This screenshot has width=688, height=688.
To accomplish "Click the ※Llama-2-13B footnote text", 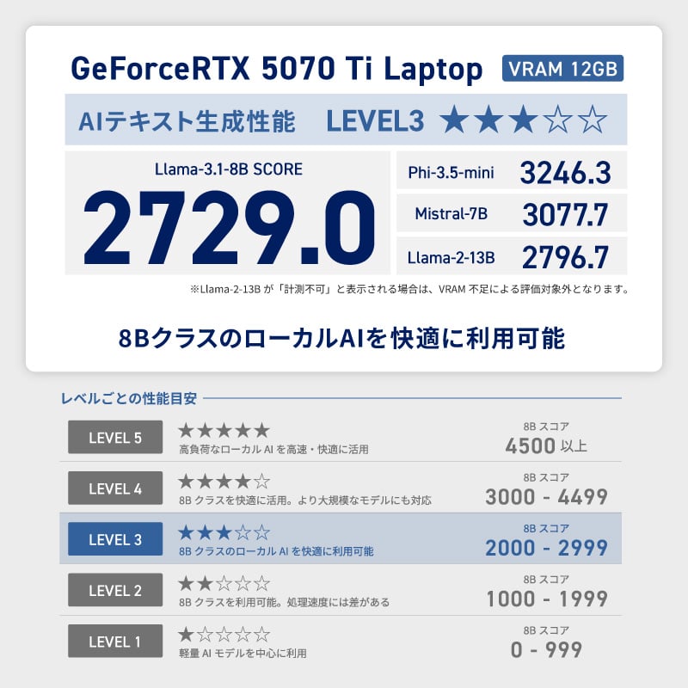I will pyautogui.click(x=409, y=289).
